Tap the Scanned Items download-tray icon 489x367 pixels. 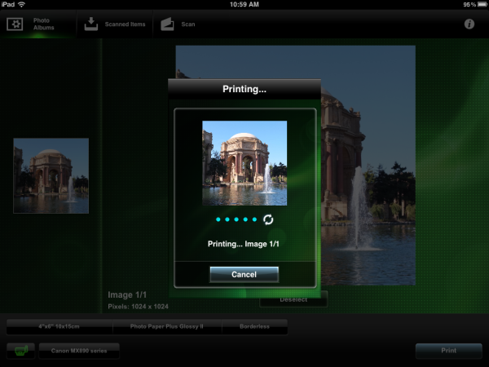pyautogui.click(x=91, y=24)
